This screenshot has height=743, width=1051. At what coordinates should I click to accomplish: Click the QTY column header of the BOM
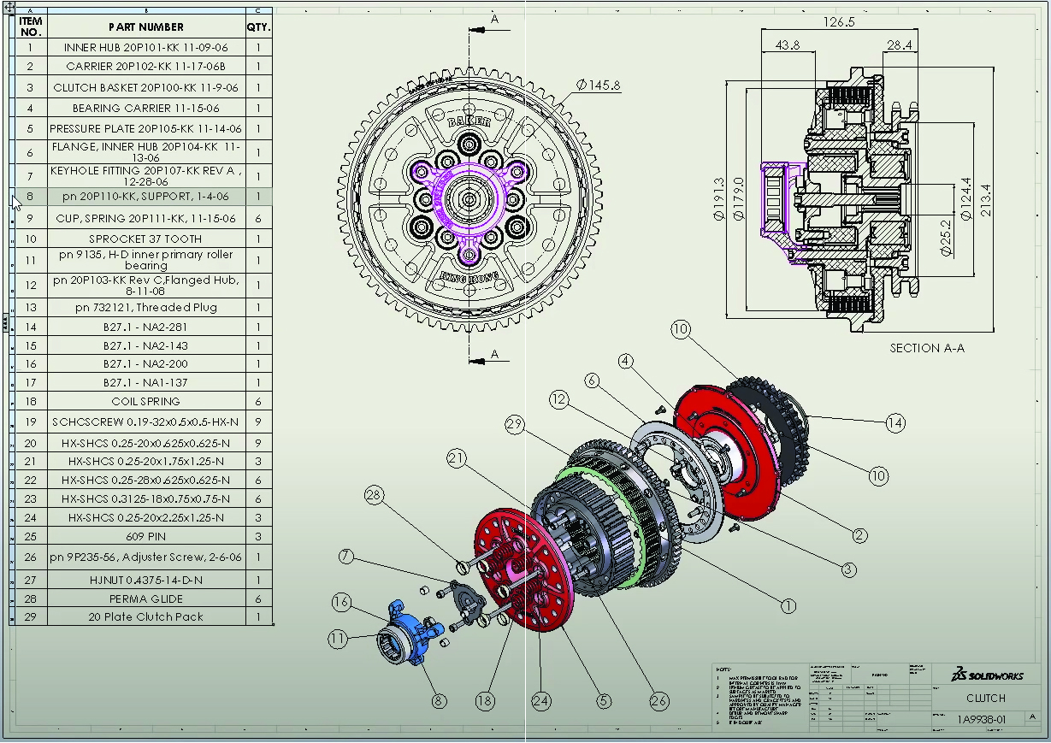click(259, 27)
